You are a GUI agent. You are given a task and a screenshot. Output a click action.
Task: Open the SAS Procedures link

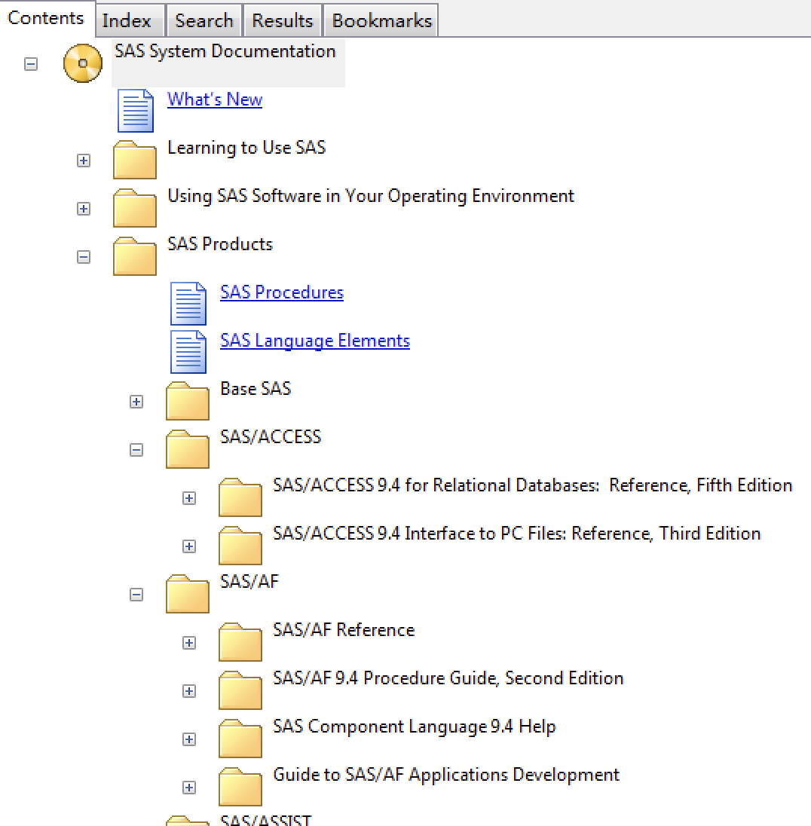tap(282, 292)
